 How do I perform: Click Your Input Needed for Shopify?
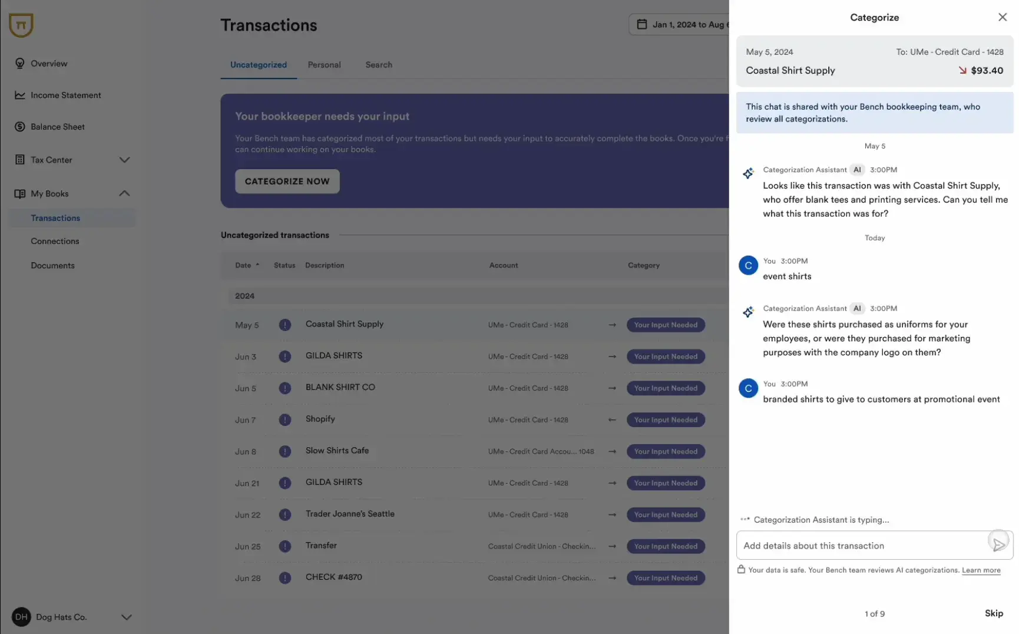[x=666, y=420]
